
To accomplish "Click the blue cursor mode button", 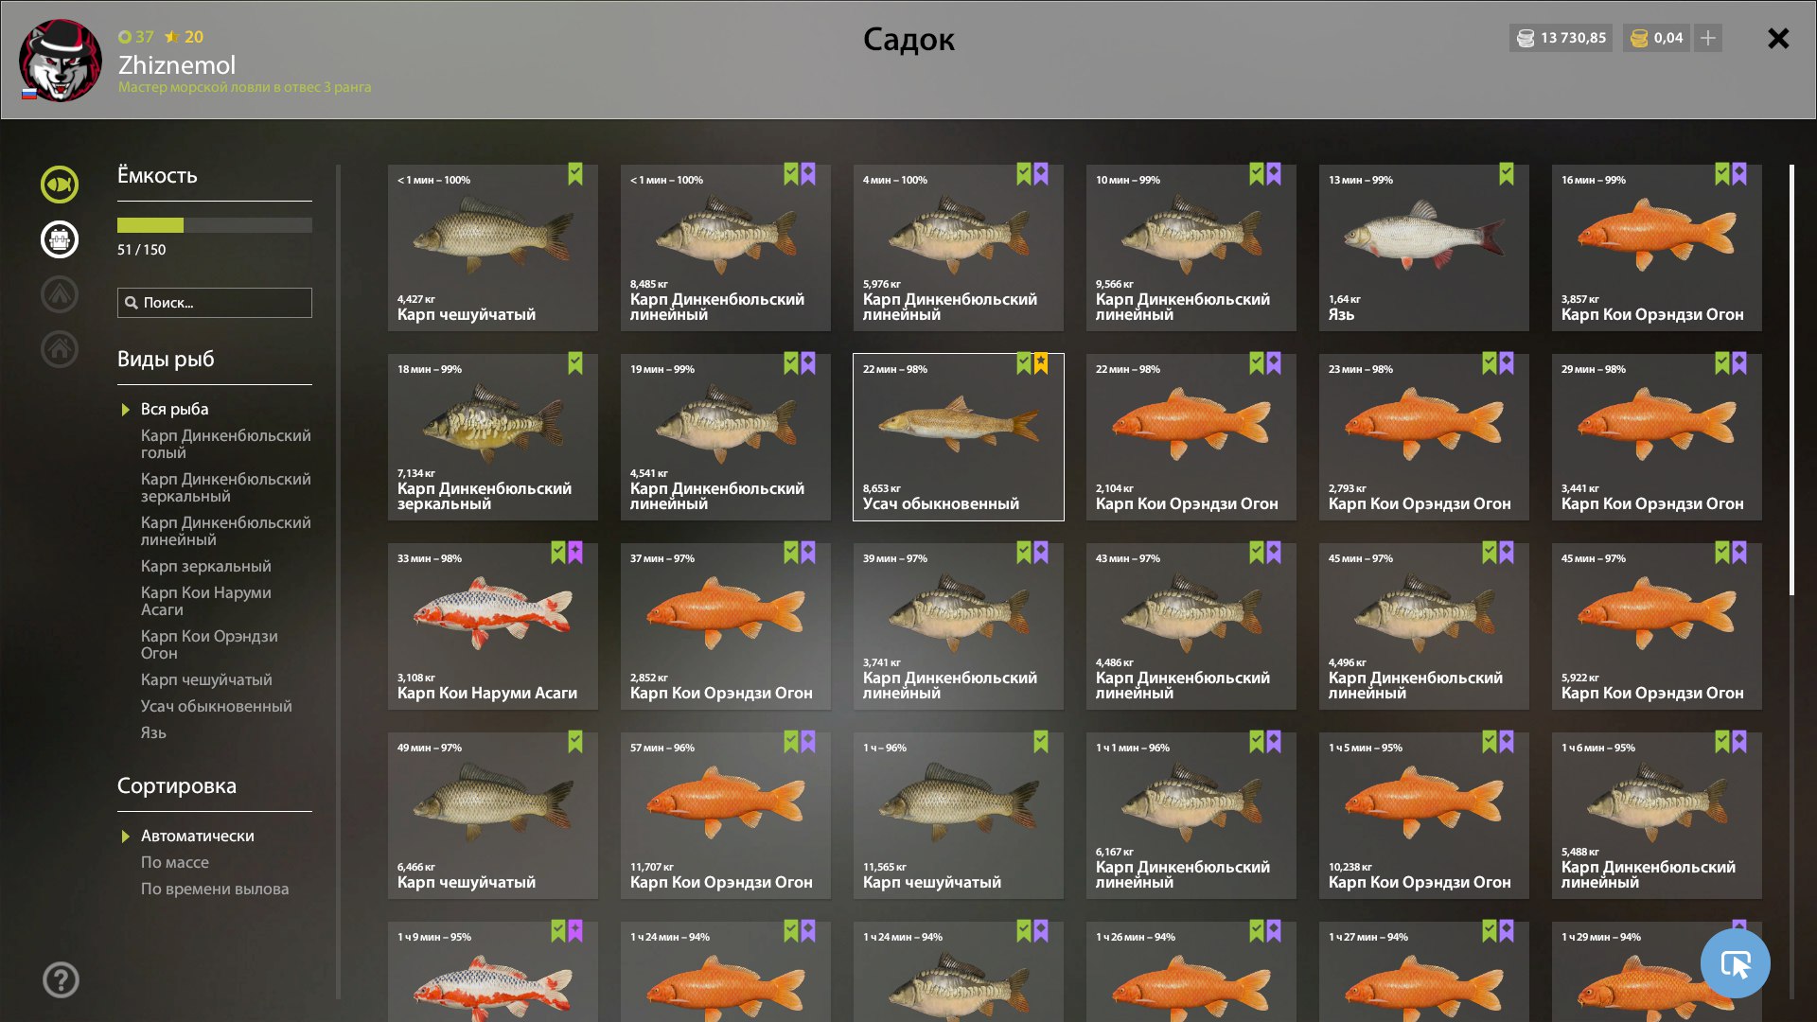I will coord(1735,963).
